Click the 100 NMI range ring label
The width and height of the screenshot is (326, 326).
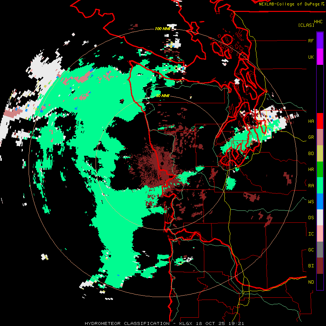pyautogui.click(x=163, y=29)
